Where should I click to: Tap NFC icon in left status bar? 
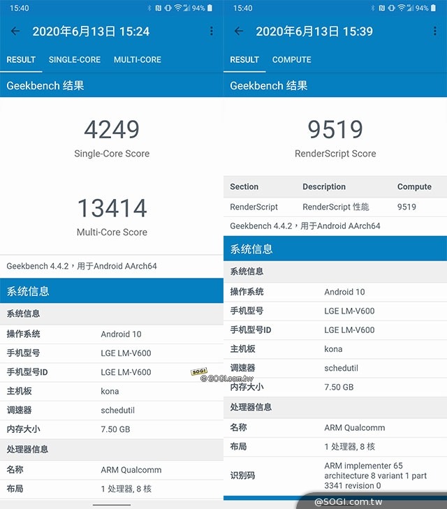158,8
